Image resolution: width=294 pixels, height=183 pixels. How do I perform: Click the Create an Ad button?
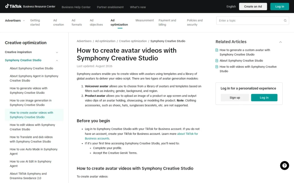point(253,7)
